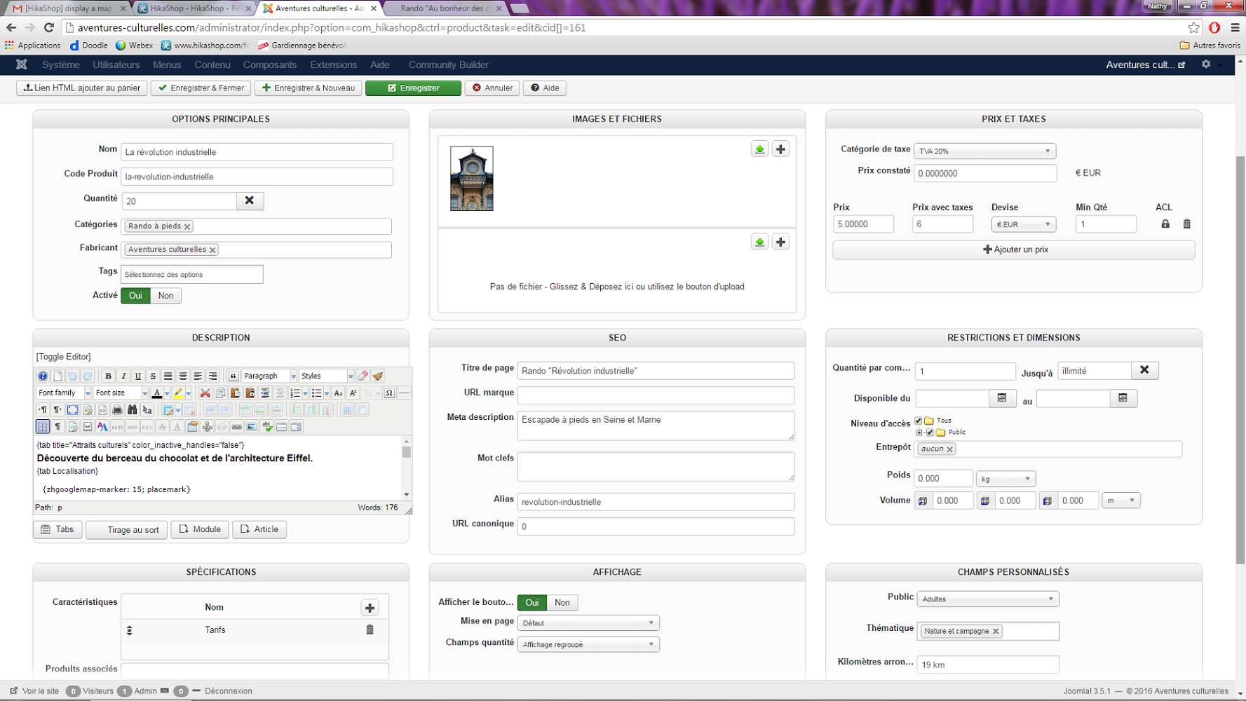Screen dimensions: 1246x701
Task: Toggle Editor on or off
Action: (64, 357)
